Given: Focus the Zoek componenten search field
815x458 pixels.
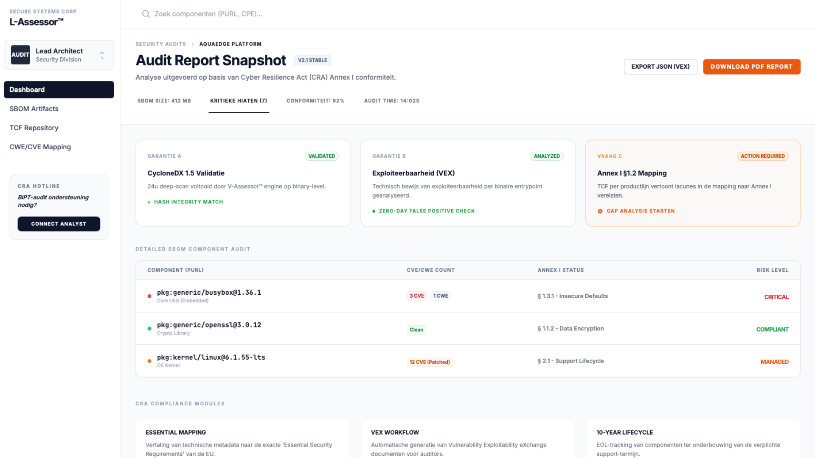Looking at the screenshot, I should tap(209, 14).
